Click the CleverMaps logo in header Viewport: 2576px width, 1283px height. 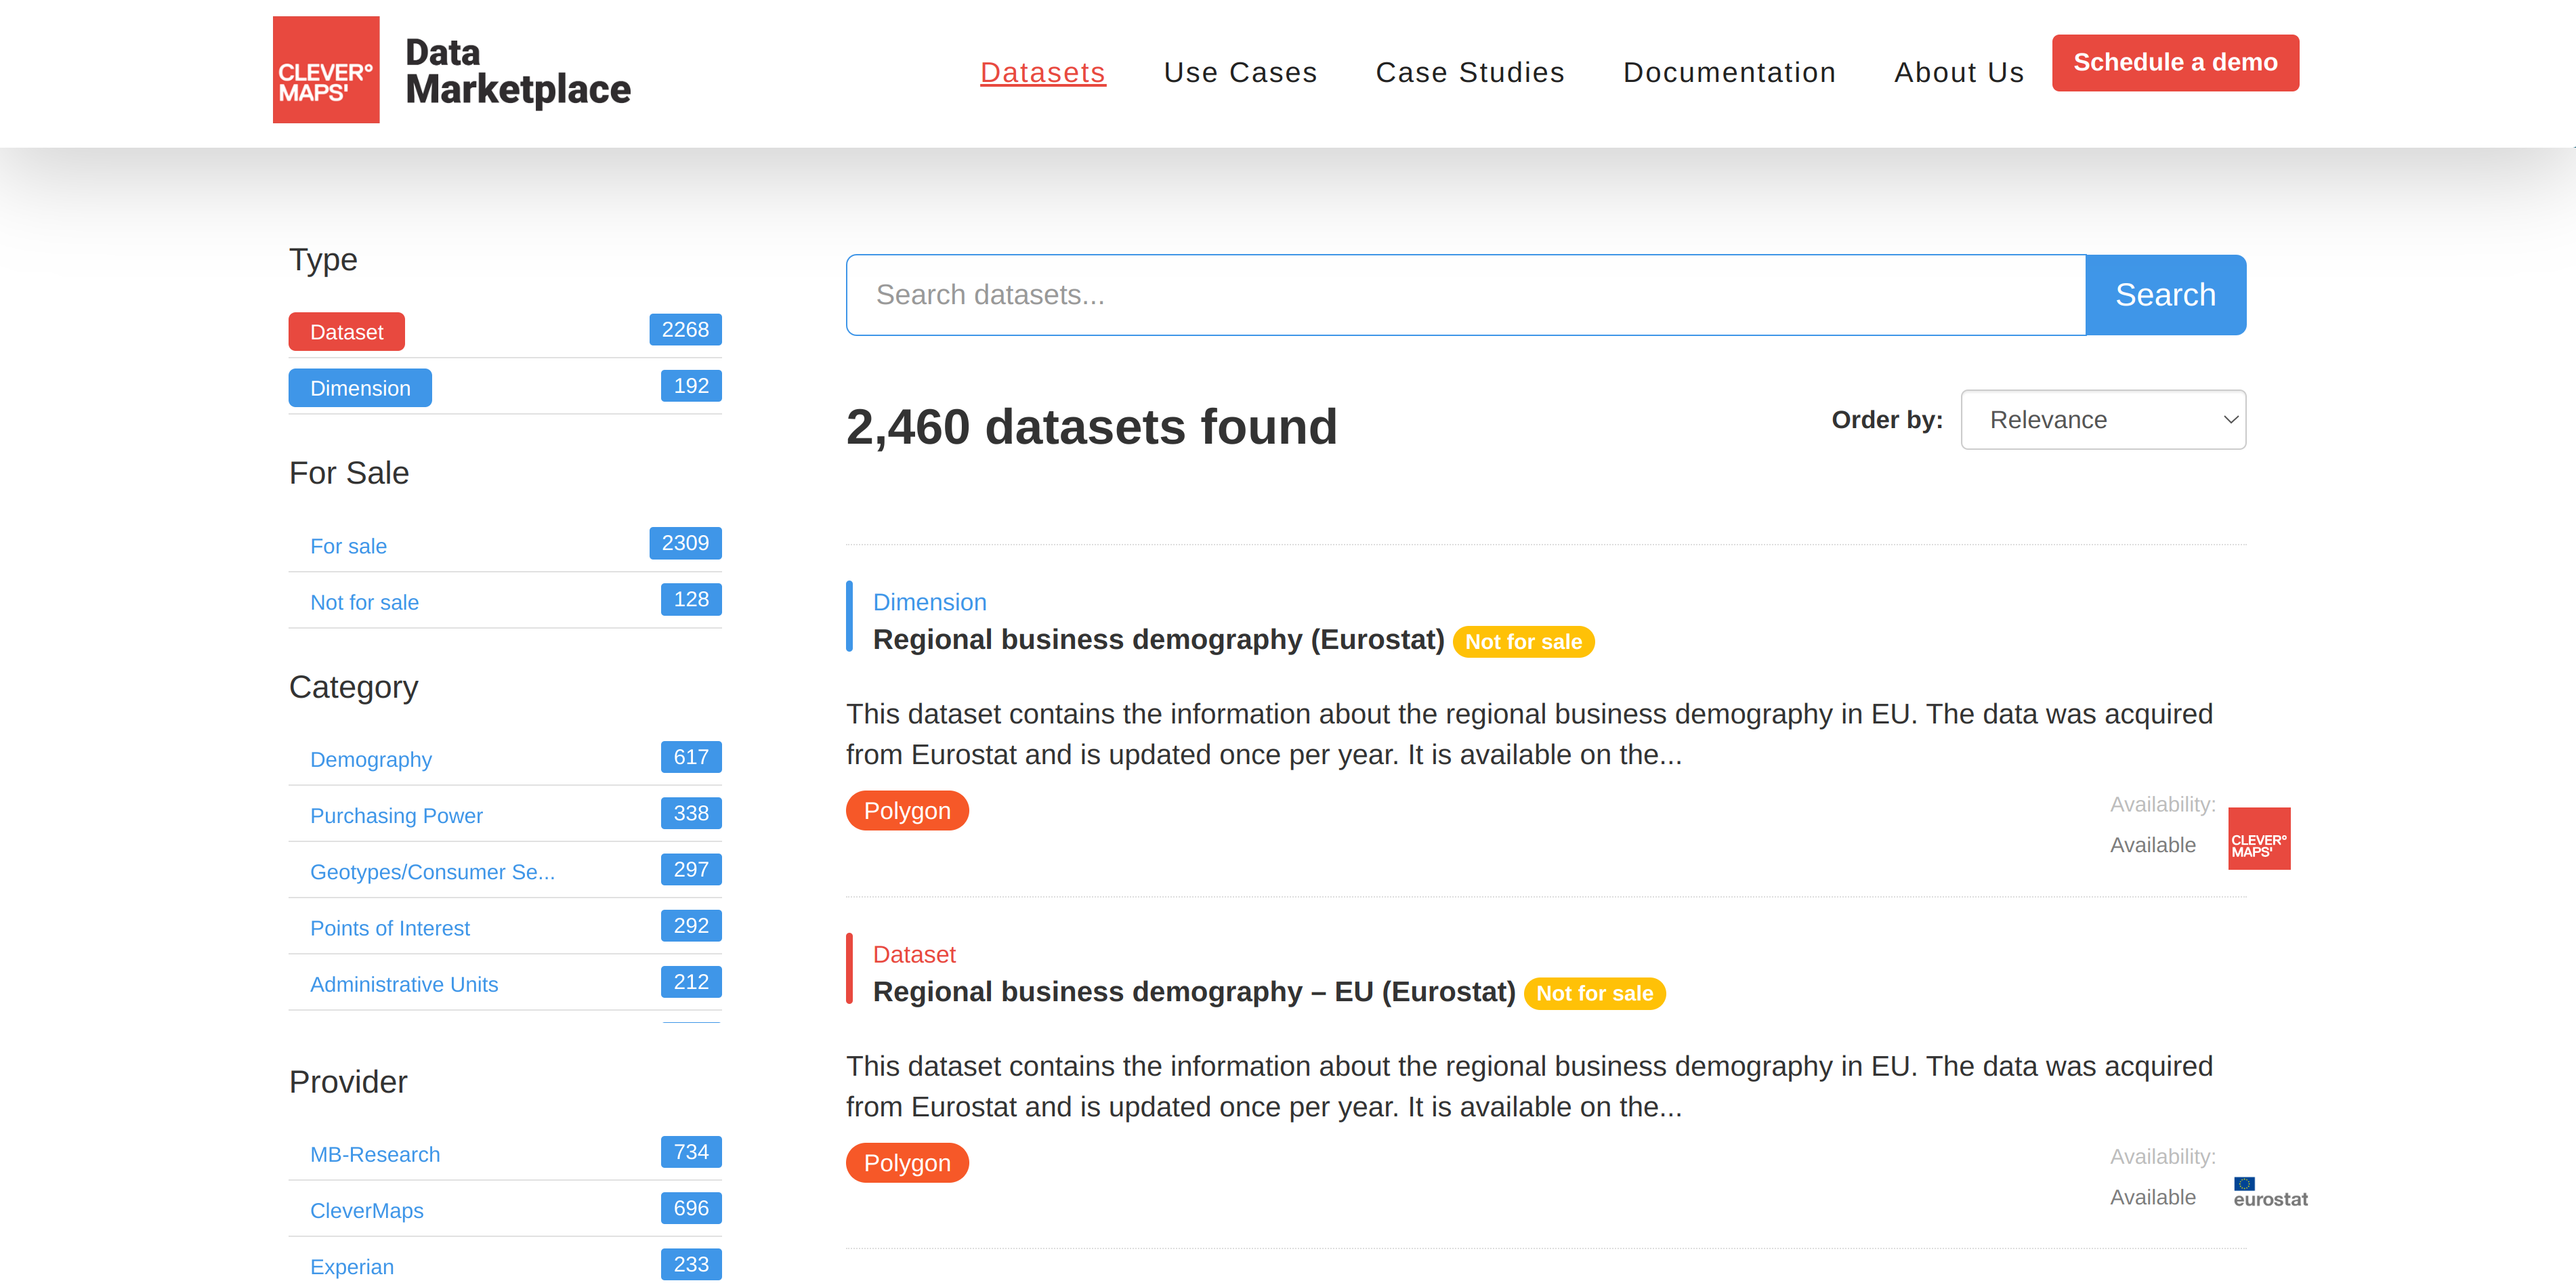326,70
